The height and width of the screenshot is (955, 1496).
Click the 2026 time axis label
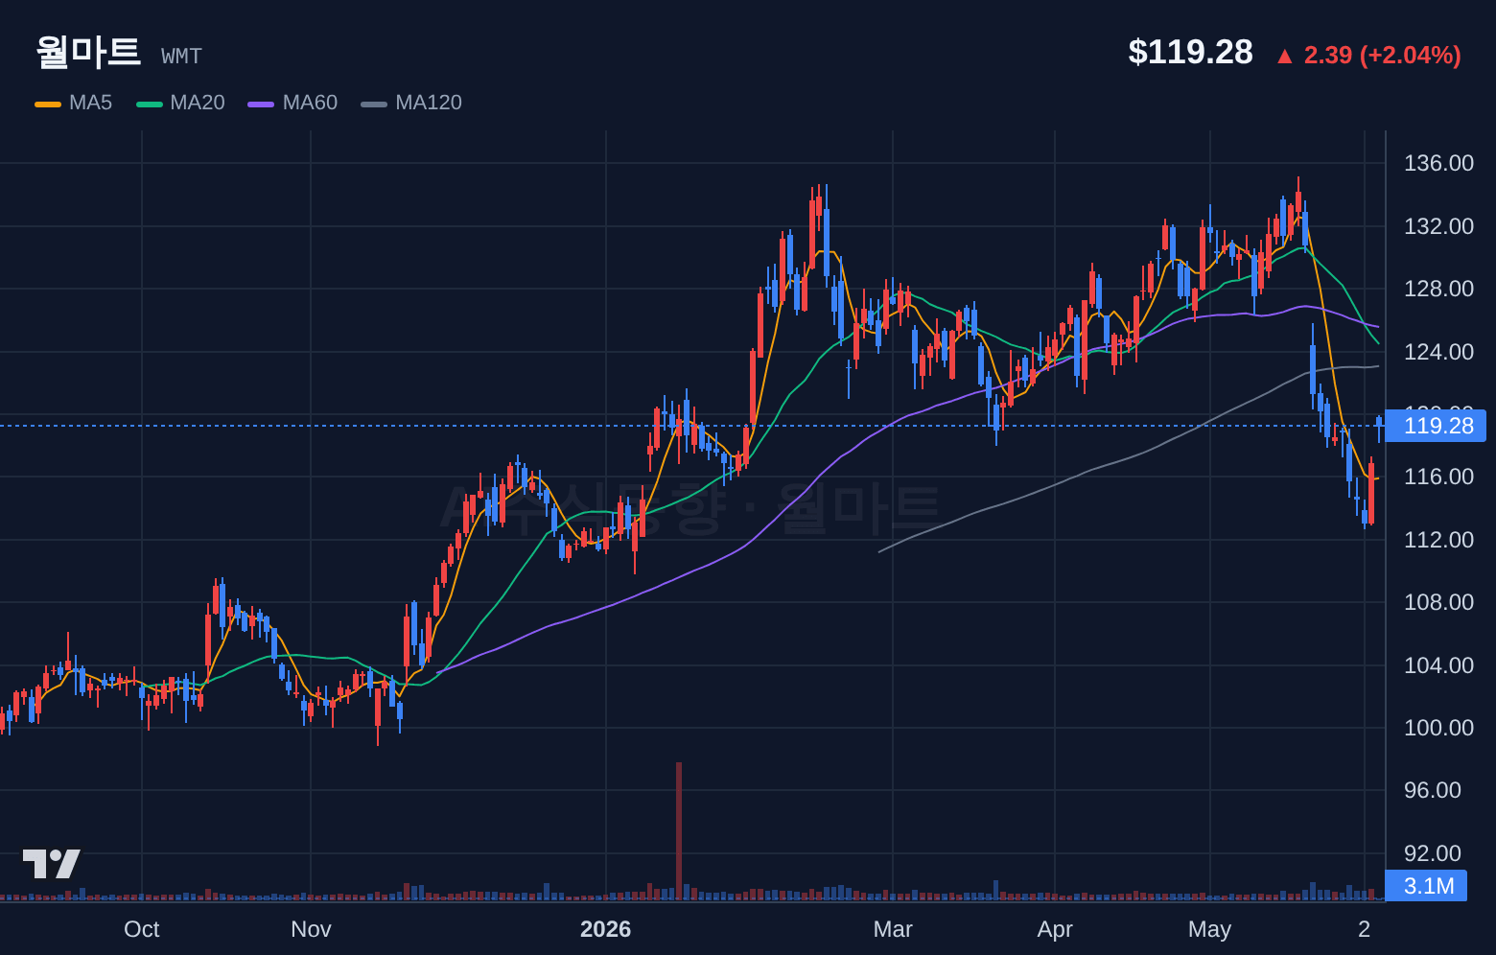coord(606,929)
